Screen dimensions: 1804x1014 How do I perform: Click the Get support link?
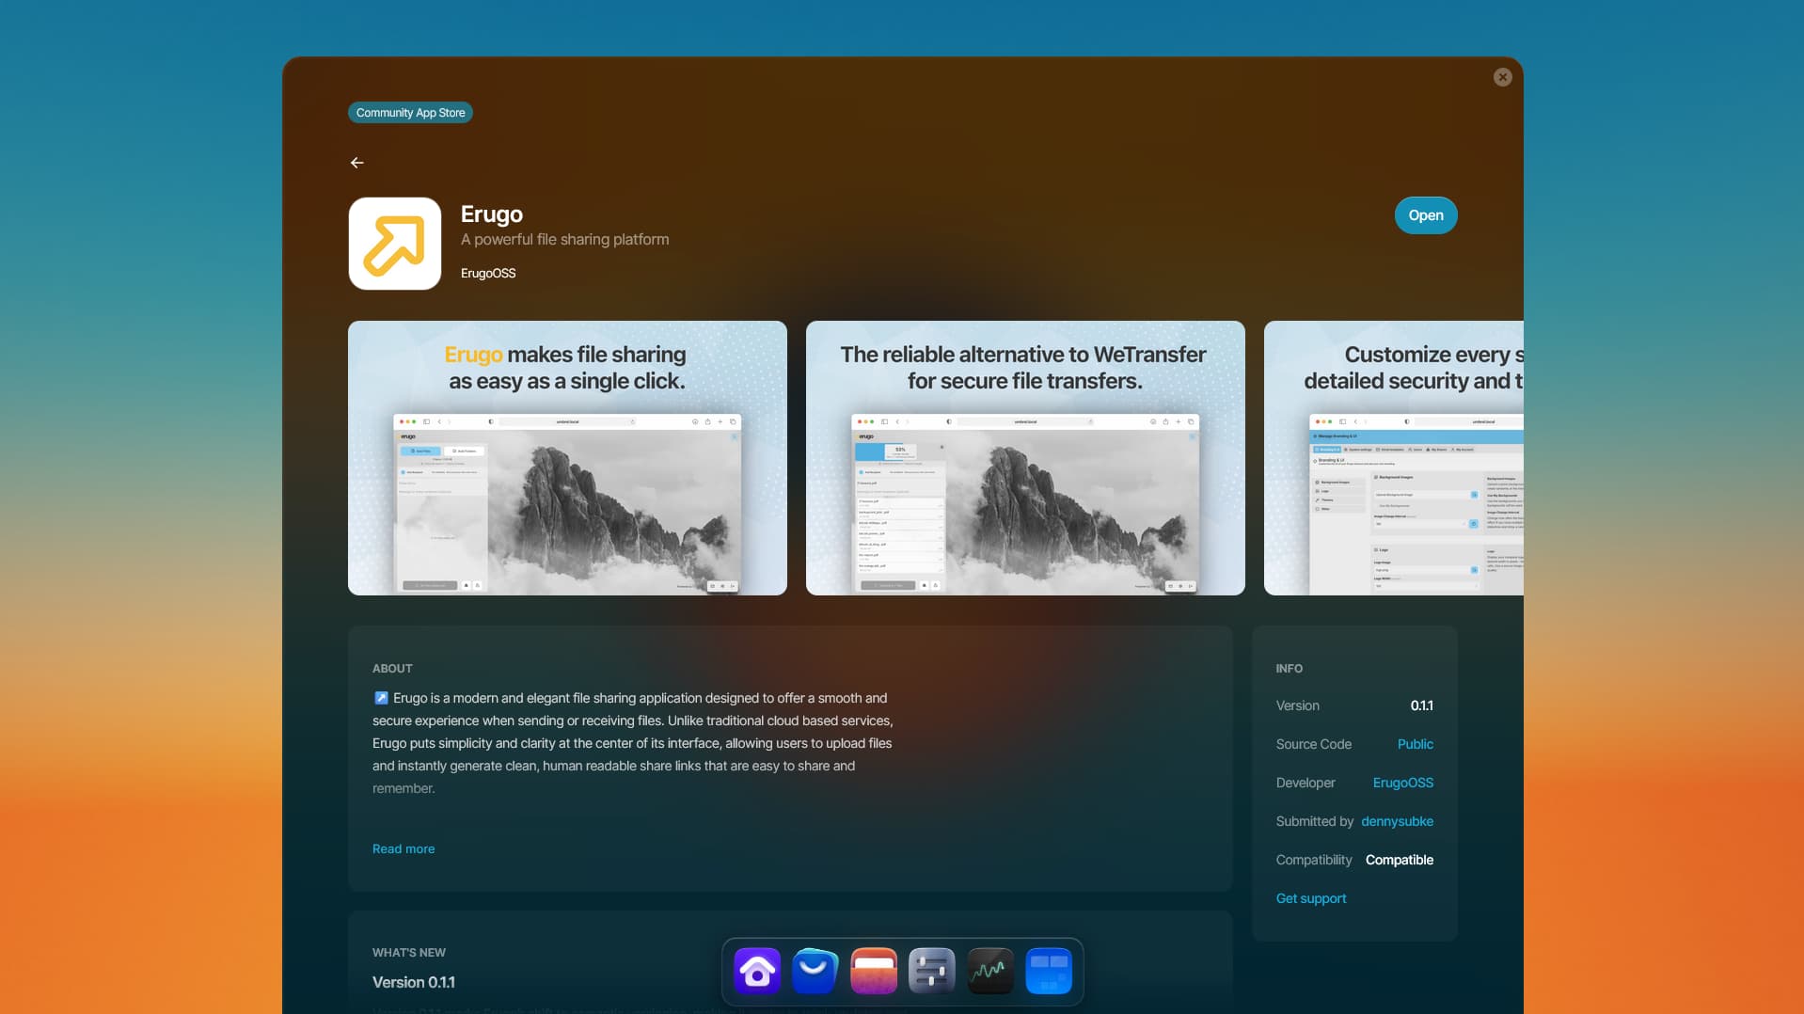pos(1310,898)
